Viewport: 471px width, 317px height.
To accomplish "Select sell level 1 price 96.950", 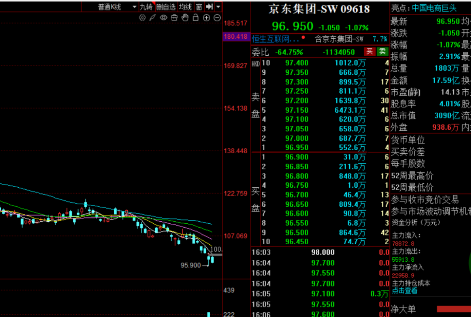I will [297, 148].
